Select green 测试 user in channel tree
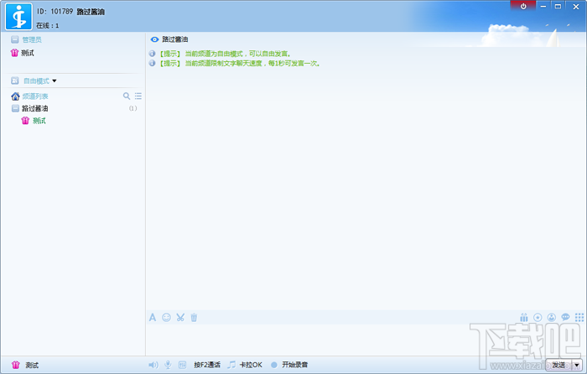This screenshot has height=374, width=587. [39, 121]
